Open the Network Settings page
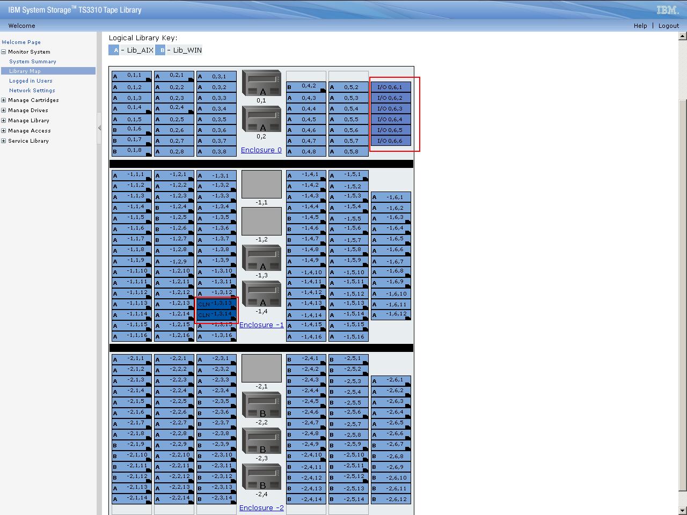Image resolution: width=687 pixels, height=515 pixels. point(32,90)
